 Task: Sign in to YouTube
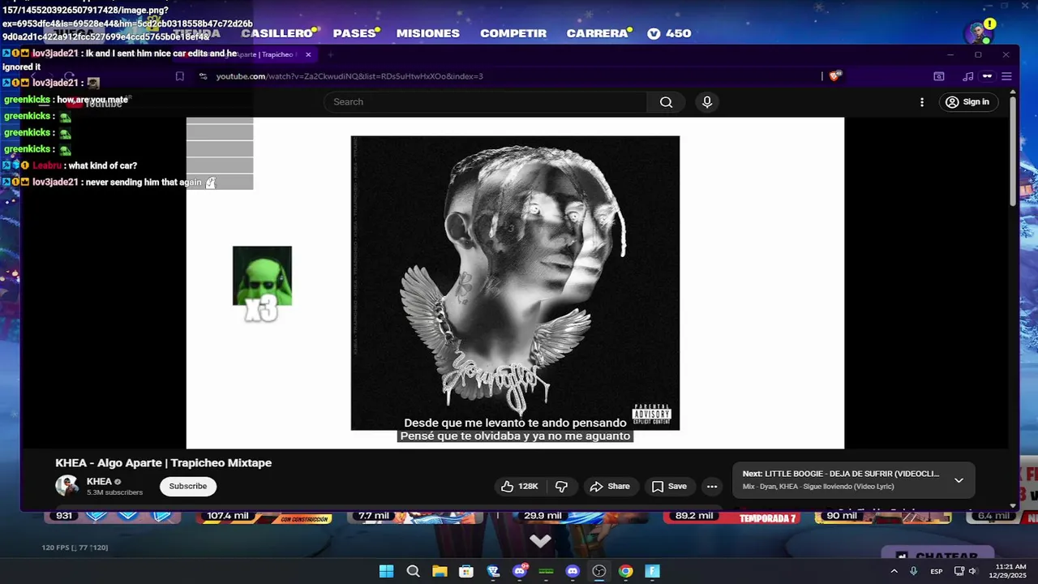(967, 102)
